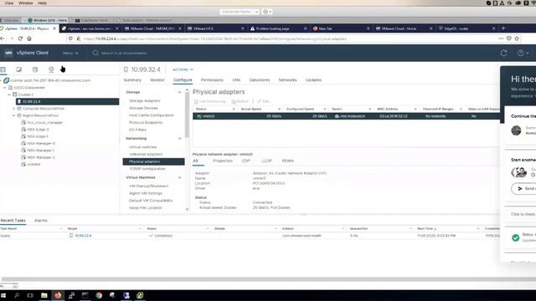The width and height of the screenshot is (536, 301).
Task: Open Firefox from the taskbar
Action: [58, 295]
